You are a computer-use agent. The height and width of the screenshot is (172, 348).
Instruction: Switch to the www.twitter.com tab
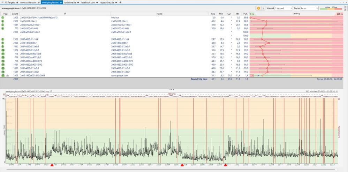[28, 2]
